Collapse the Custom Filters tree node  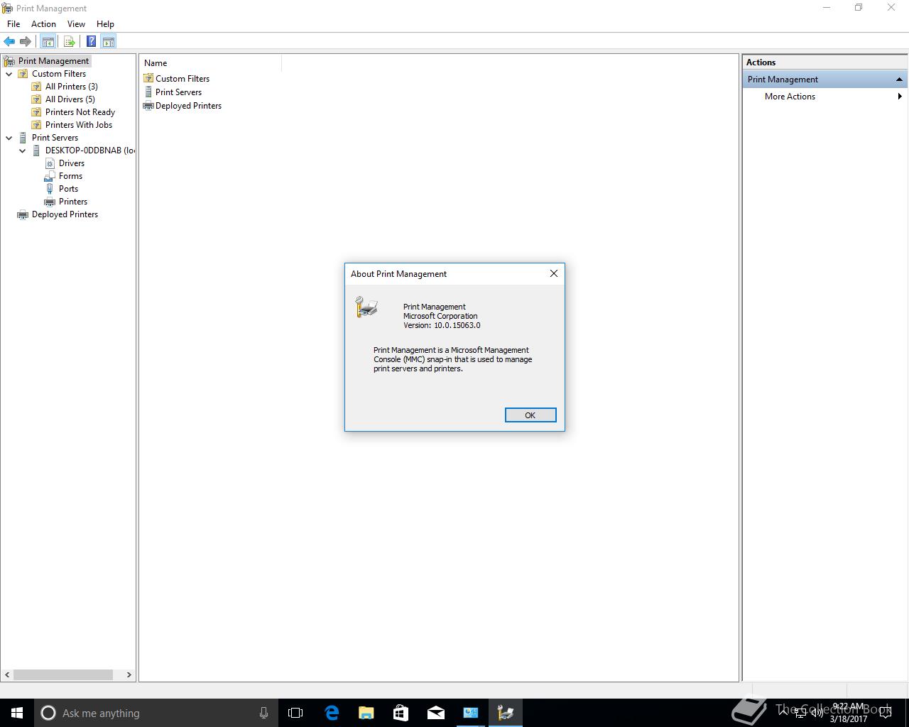pyautogui.click(x=9, y=74)
